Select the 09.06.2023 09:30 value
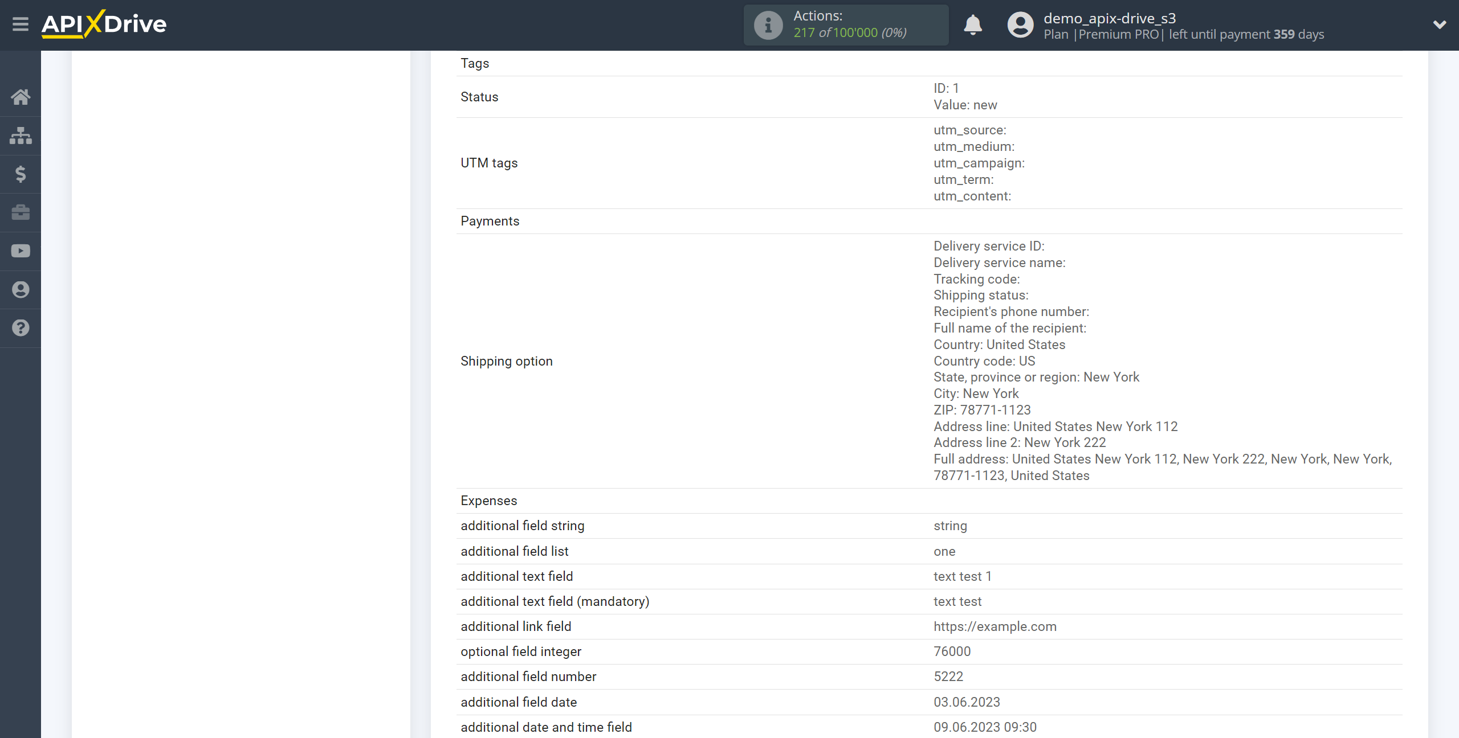This screenshot has height=738, width=1459. tap(985, 727)
